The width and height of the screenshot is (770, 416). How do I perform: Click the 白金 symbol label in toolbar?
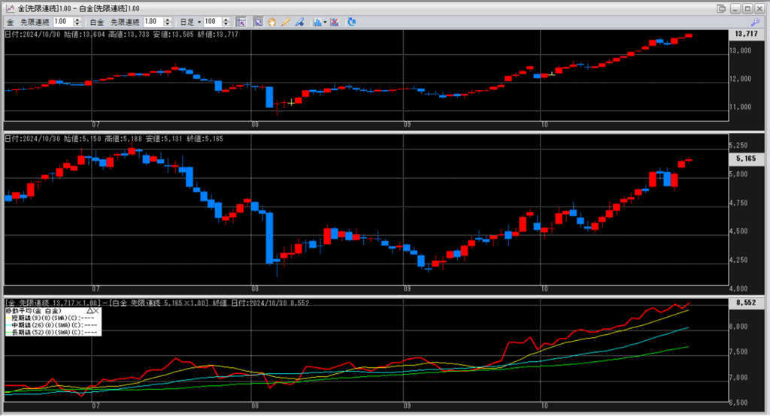[97, 22]
